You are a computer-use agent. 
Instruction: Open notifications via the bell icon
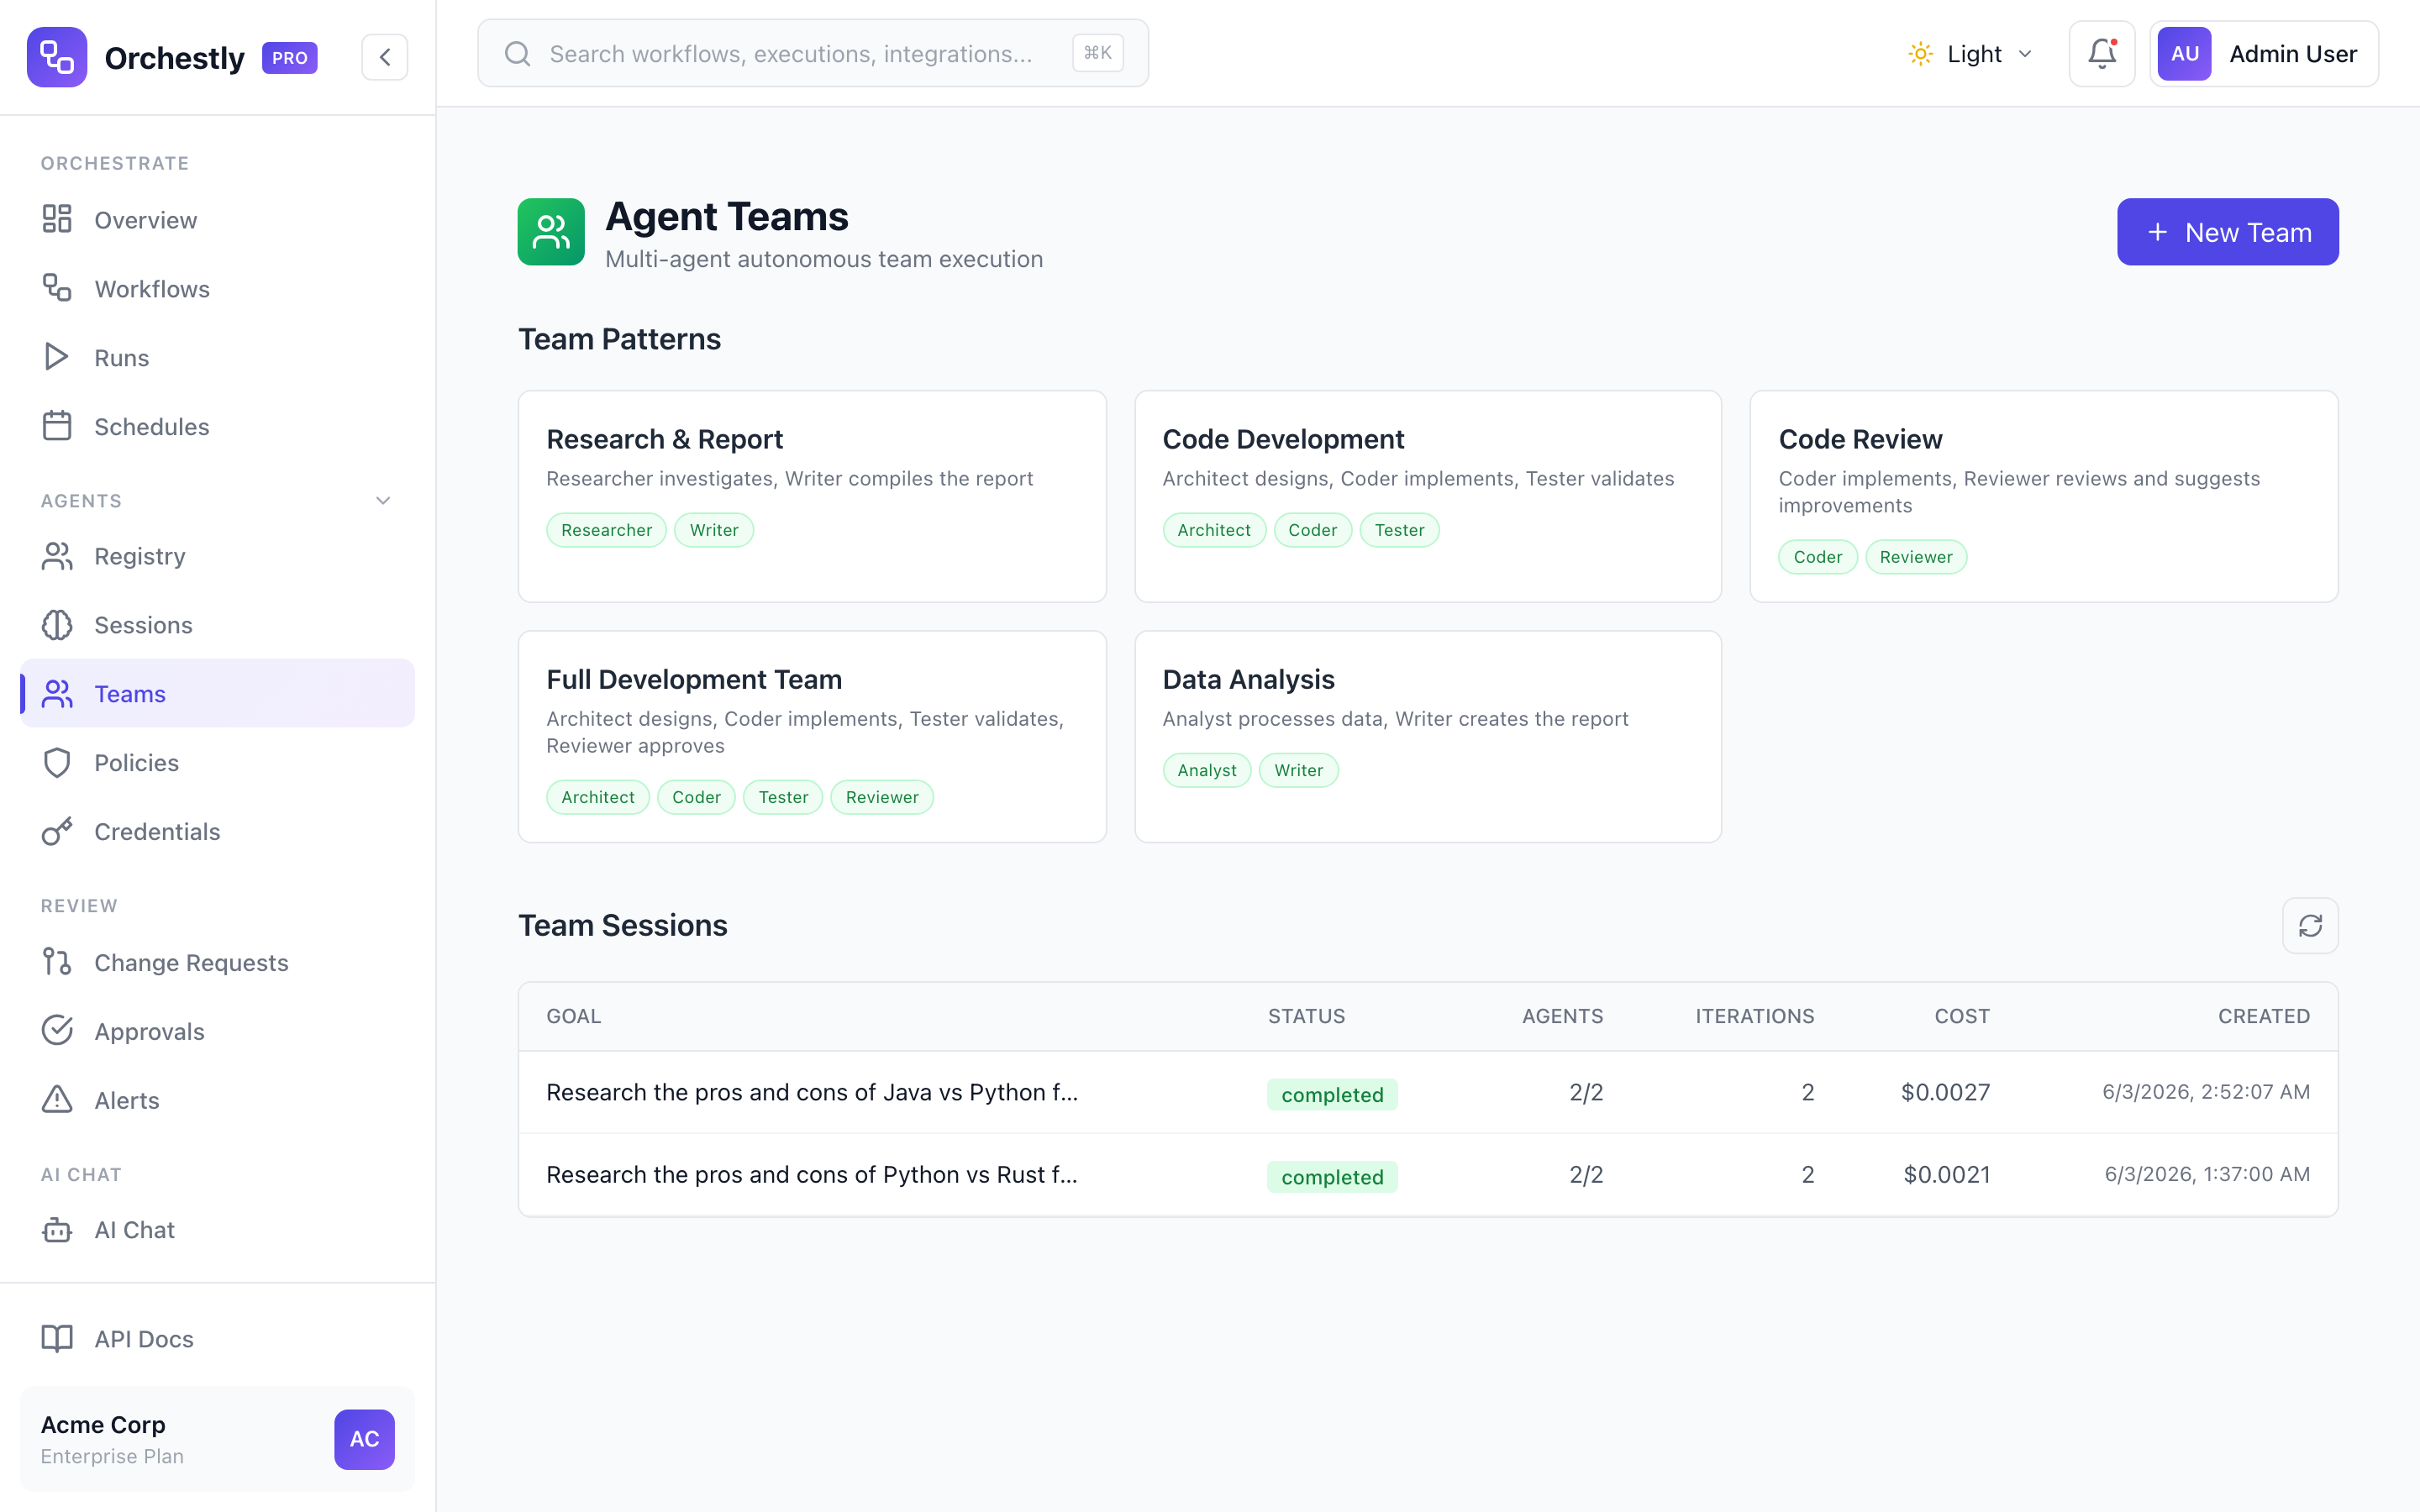click(x=2102, y=54)
